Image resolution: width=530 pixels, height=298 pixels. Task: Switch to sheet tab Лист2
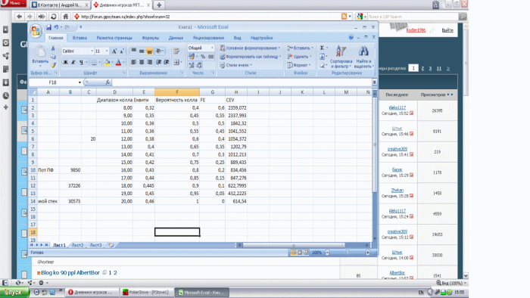click(77, 245)
